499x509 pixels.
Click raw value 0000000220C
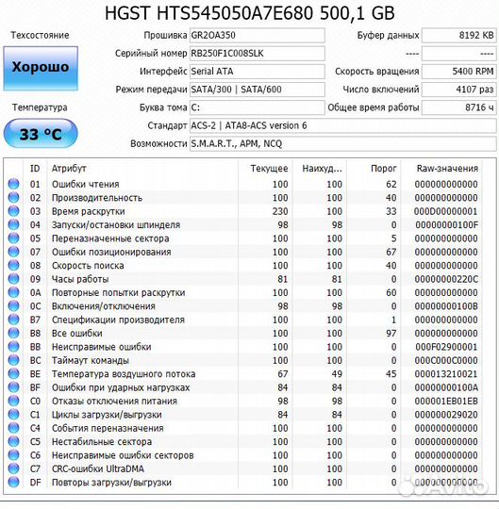click(446, 279)
